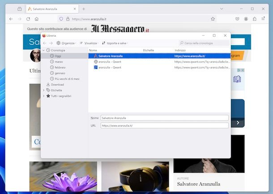Open Firefox account profile icon
Image resolution: width=273 pixels, height=194 pixels.
[246, 19]
